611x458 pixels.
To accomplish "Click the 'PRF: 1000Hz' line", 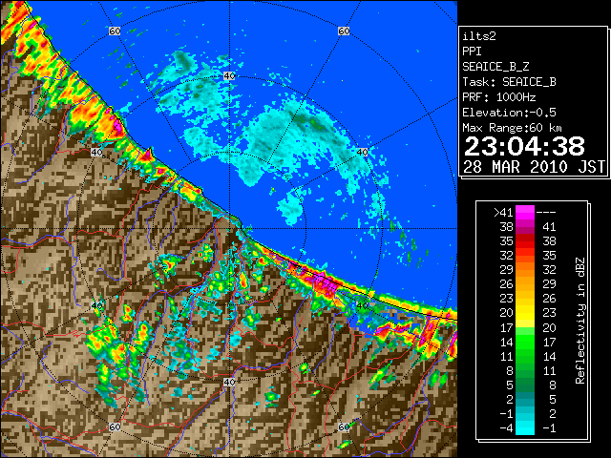I will [x=499, y=97].
